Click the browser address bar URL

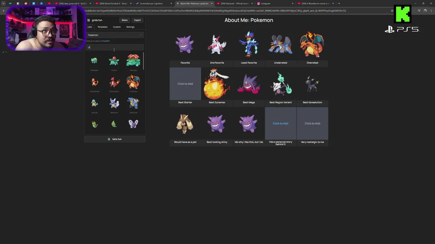pos(215,11)
